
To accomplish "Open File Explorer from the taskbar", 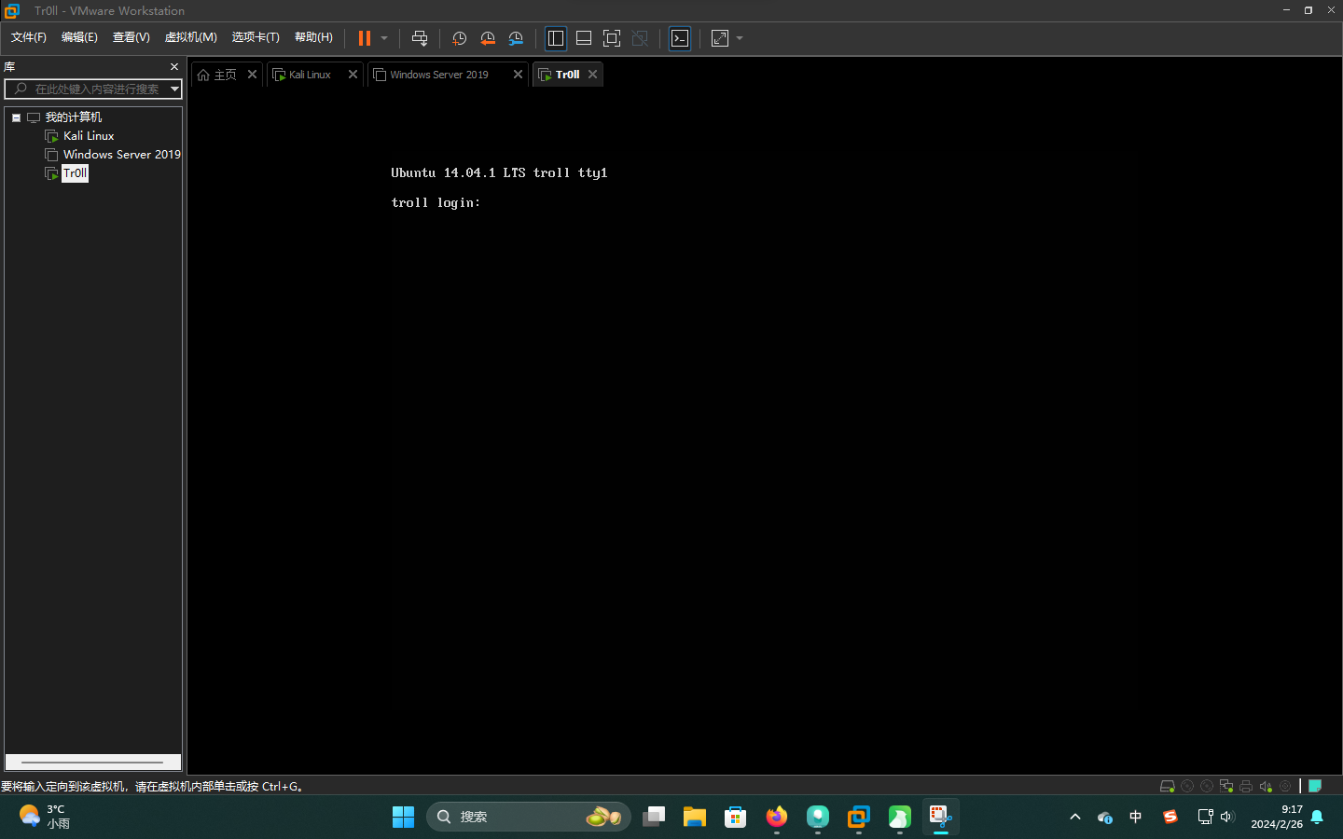I will [695, 817].
